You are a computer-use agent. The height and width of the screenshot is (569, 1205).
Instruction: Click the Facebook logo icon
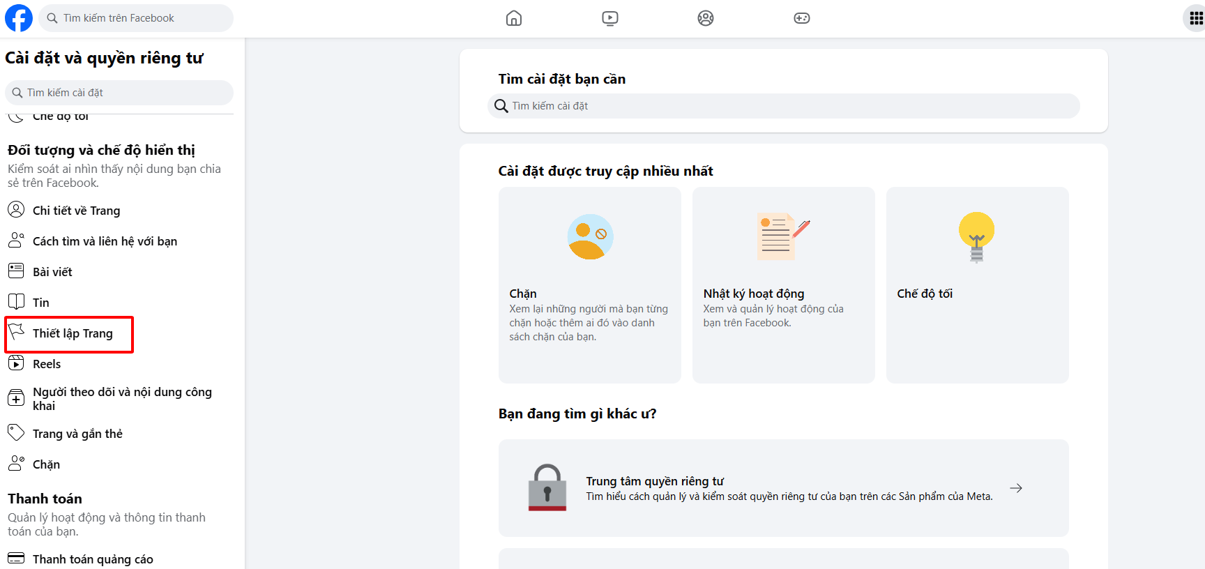click(19, 18)
